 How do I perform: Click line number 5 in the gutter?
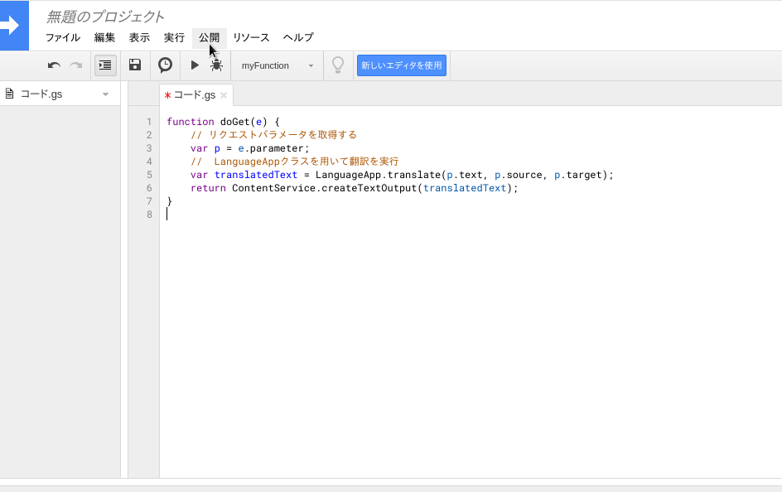click(149, 175)
